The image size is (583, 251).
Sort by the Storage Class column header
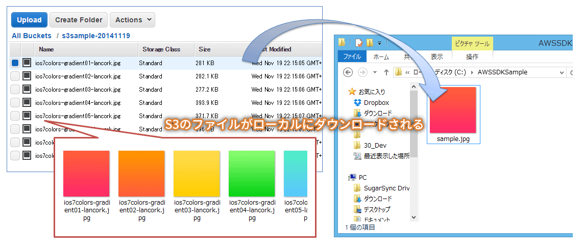point(166,49)
